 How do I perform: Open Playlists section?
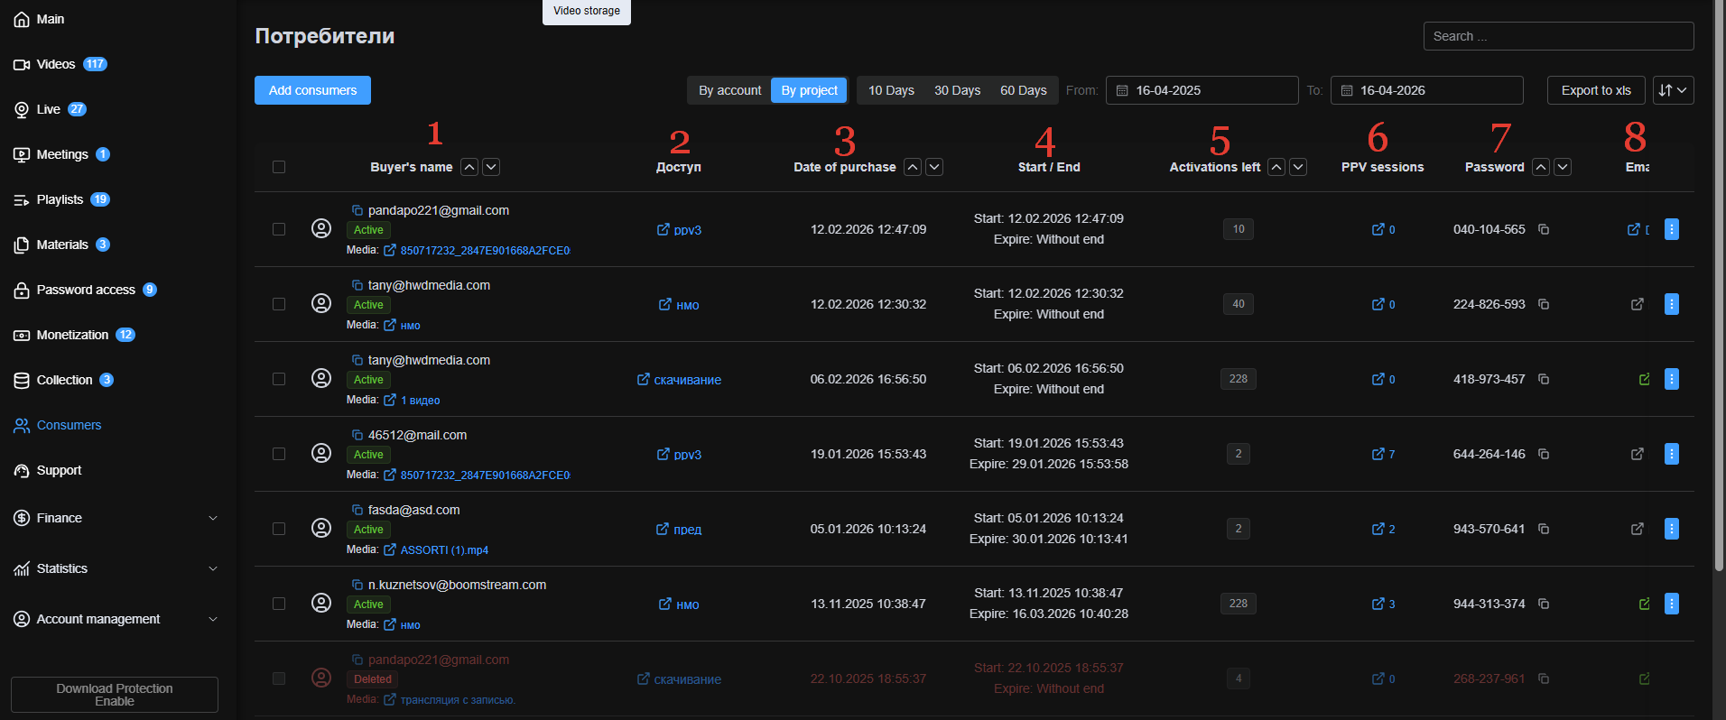(x=61, y=199)
